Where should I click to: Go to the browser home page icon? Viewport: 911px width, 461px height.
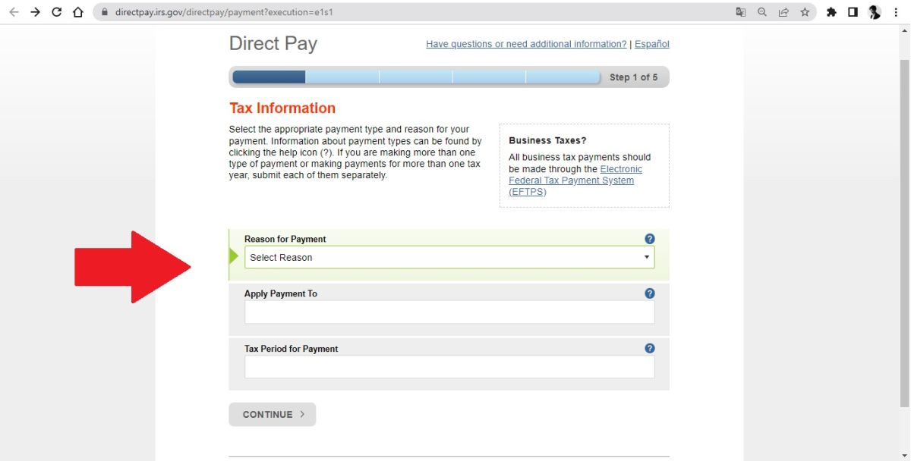[x=77, y=12]
